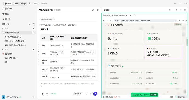Click the collapse icon beside 任务列表
The height and width of the screenshot is (100, 189).
pos(30,24)
